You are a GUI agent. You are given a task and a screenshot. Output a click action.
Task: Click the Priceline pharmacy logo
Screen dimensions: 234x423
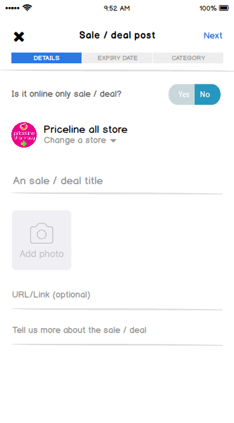coord(24,135)
